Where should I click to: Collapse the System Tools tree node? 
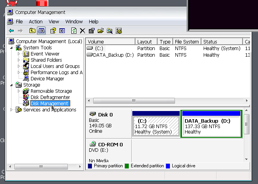(x=11, y=48)
